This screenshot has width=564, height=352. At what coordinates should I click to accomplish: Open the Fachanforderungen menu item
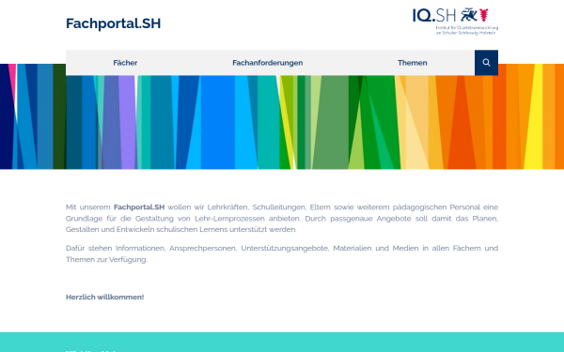(x=268, y=63)
